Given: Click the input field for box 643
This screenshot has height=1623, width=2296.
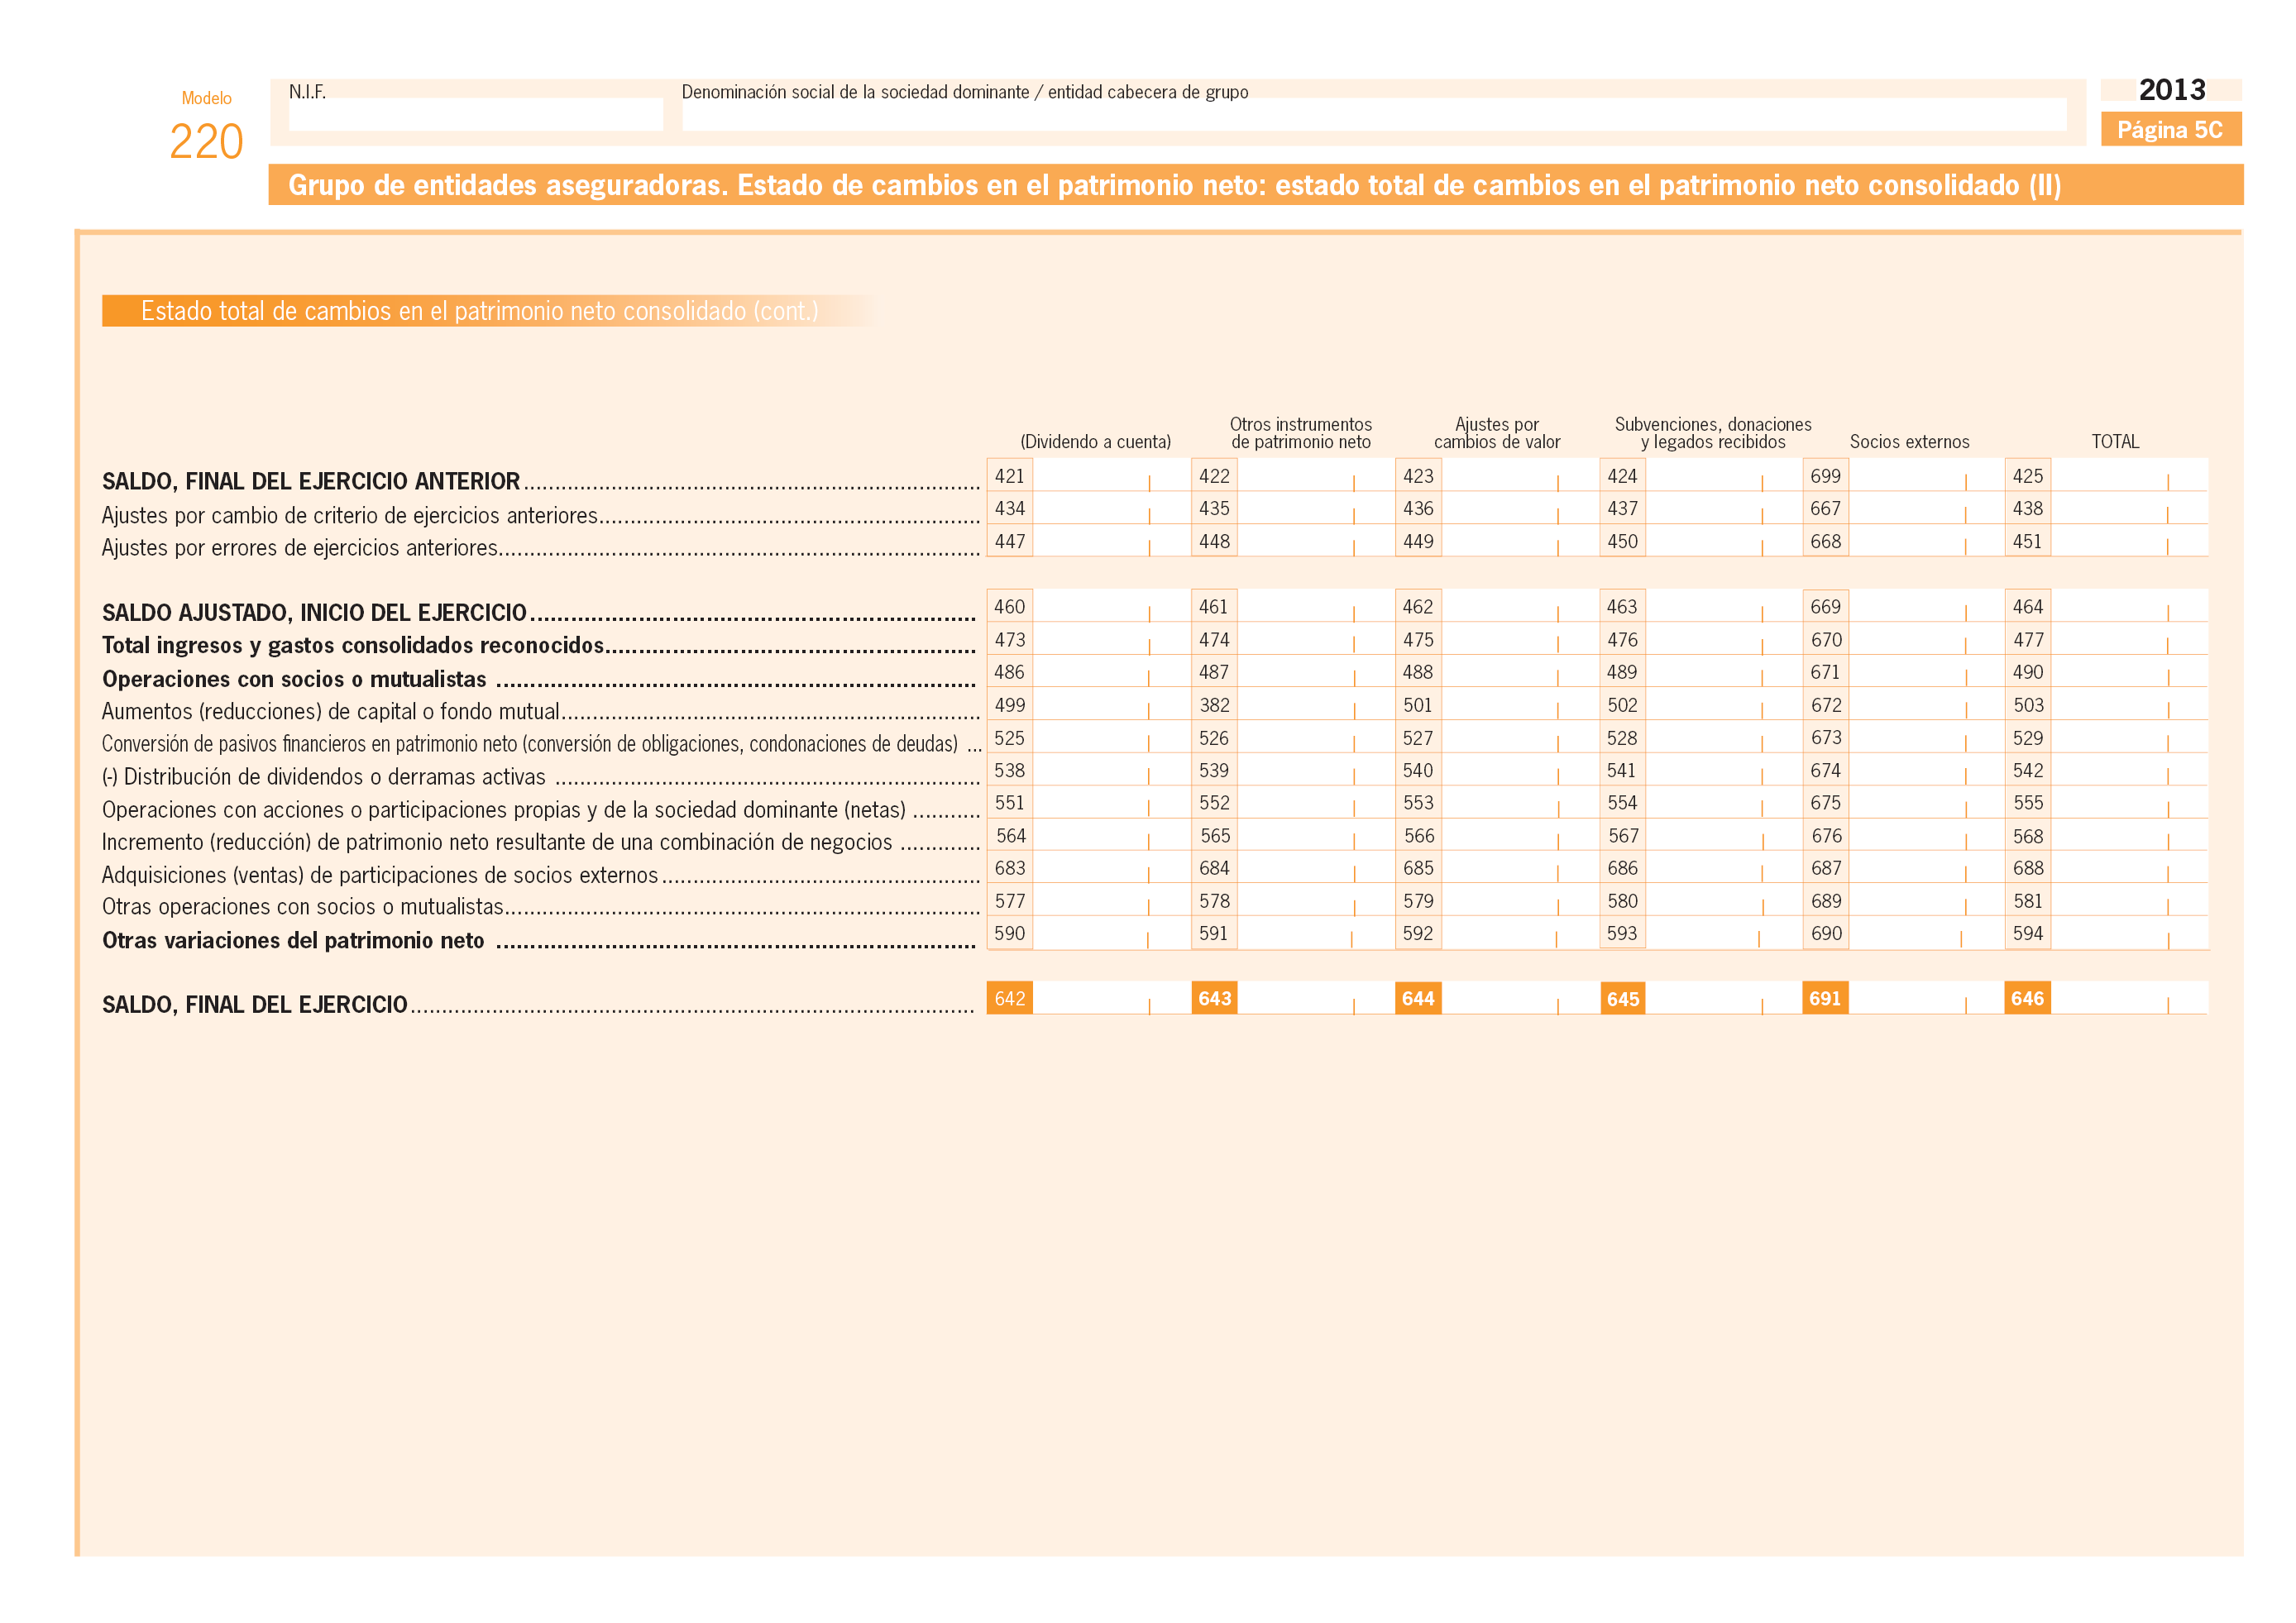Looking at the screenshot, I should pyautogui.click(x=1315, y=997).
